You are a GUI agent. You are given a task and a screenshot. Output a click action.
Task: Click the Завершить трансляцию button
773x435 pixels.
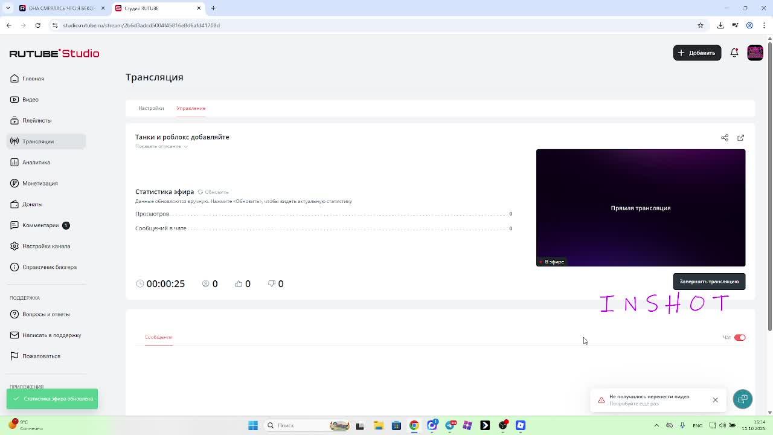(x=709, y=282)
